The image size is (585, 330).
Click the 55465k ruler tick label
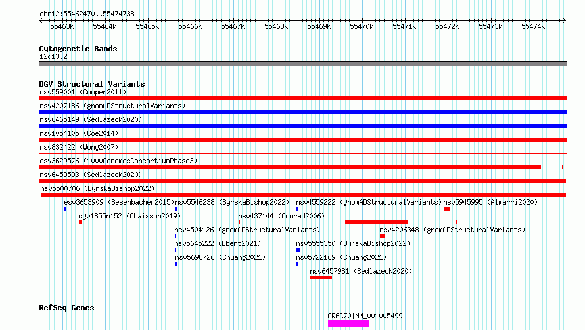point(147,26)
